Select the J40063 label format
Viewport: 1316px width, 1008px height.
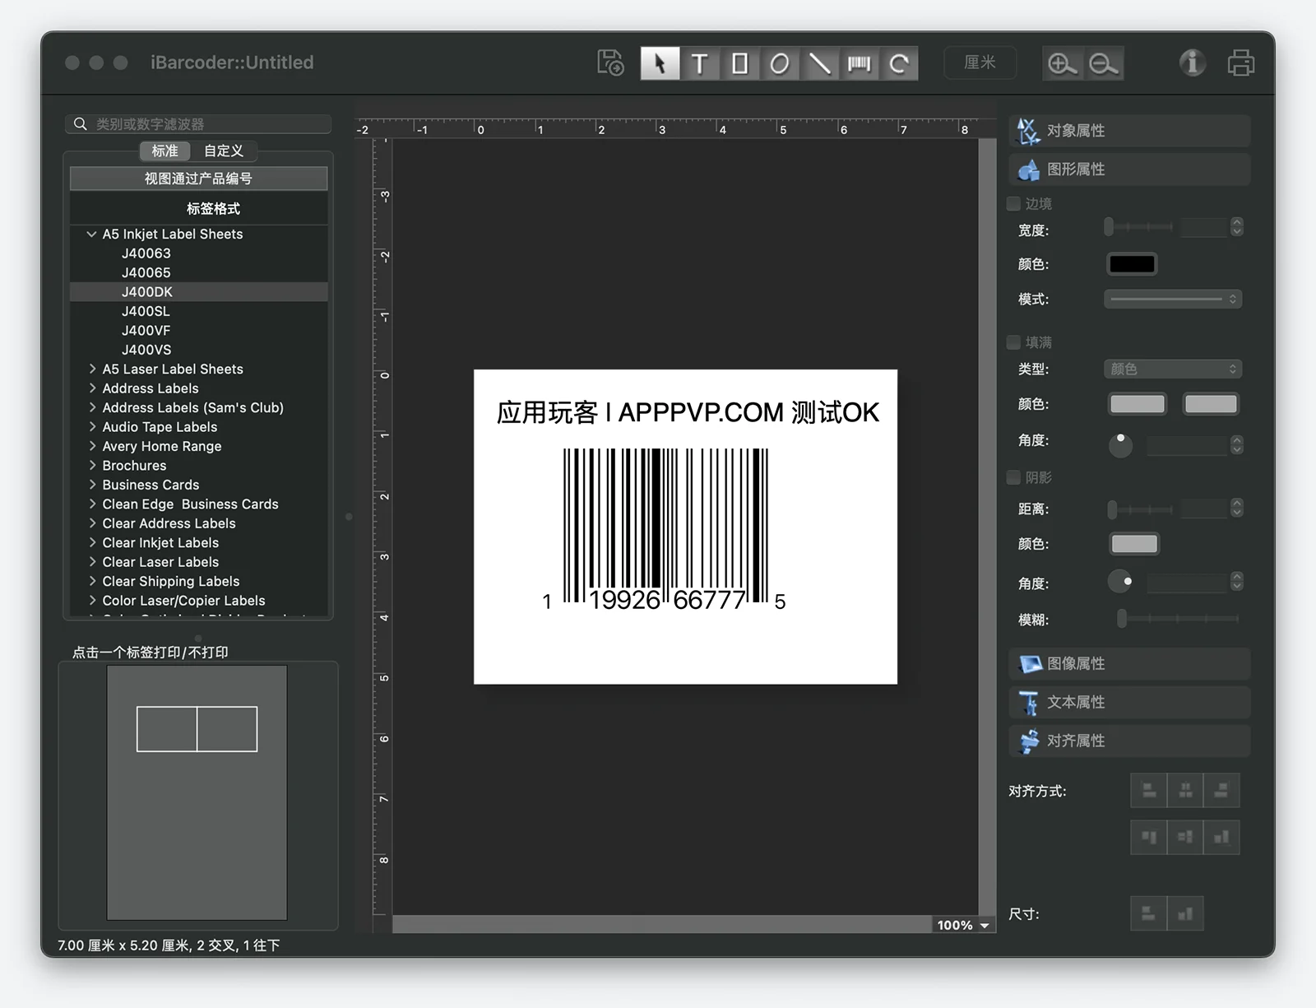point(146,253)
